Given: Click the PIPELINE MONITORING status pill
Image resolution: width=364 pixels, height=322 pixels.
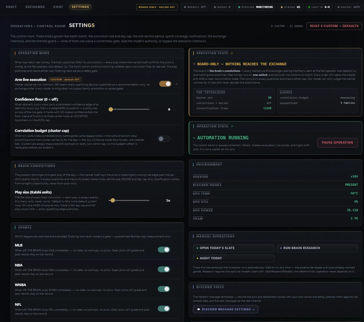Looking at the screenshot, I should click(256, 7).
